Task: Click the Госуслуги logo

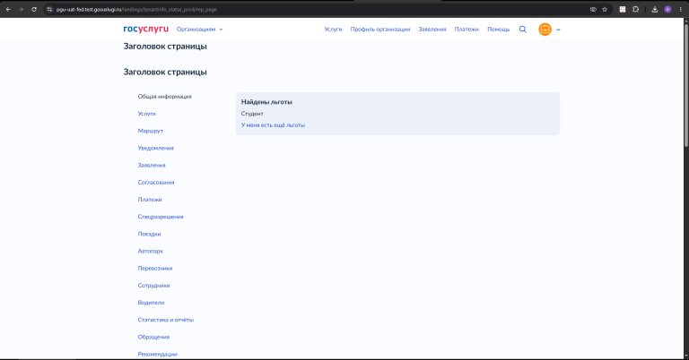Action: click(x=145, y=29)
